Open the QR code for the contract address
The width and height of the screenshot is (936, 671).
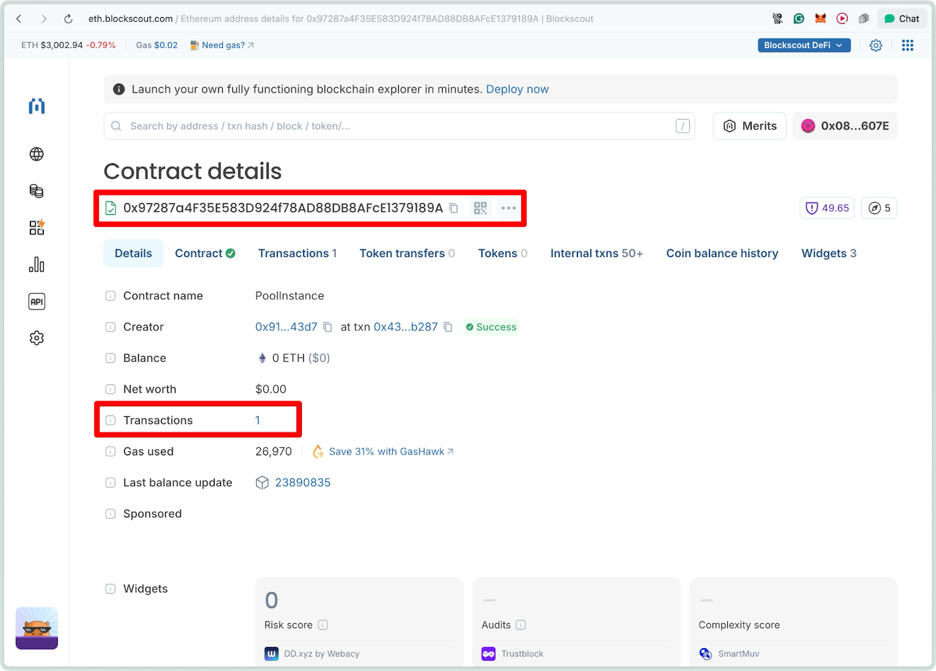tap(480, 208)
